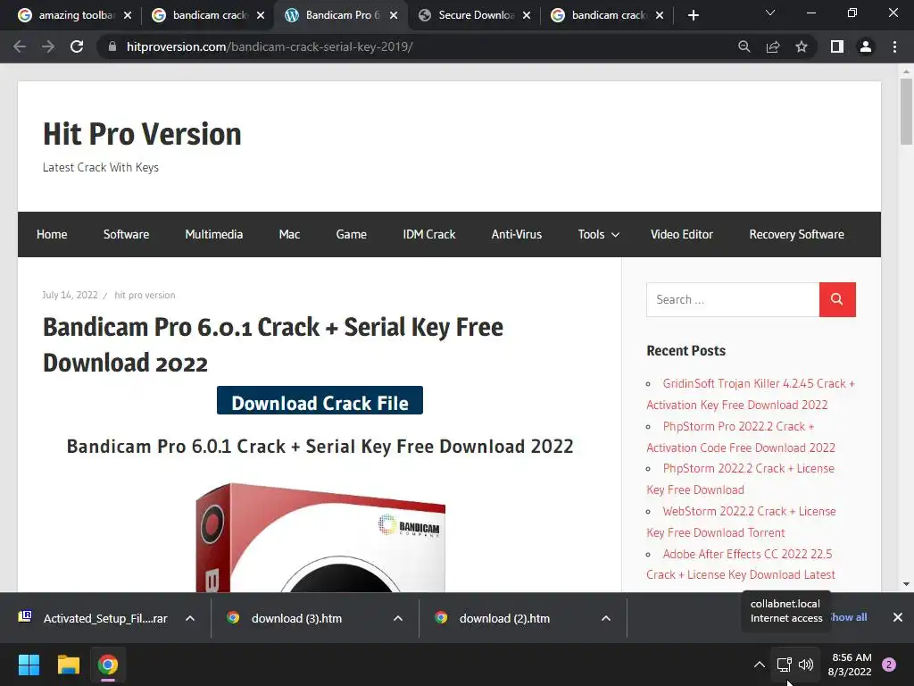914x686 pixels.
Task: Open download (3).htm from downloads bar
Action: 286,618
